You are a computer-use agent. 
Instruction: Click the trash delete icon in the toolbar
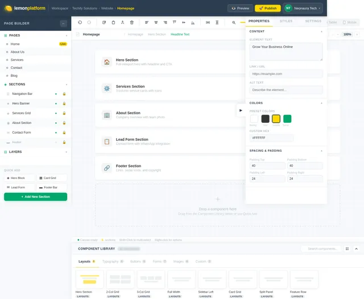(x=131, y=22)
